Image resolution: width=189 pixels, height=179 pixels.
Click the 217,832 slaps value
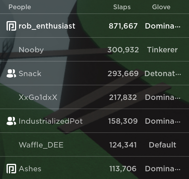[123, 97]
